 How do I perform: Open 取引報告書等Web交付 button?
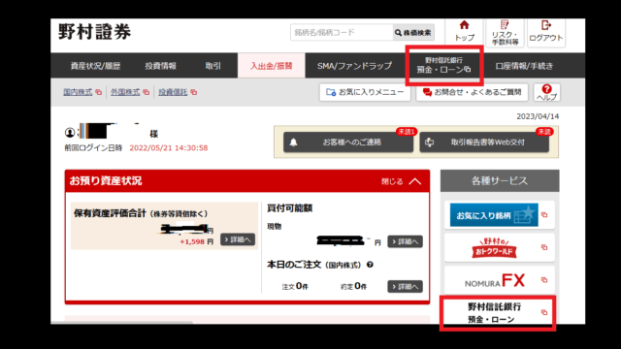(x=484, y=143)
